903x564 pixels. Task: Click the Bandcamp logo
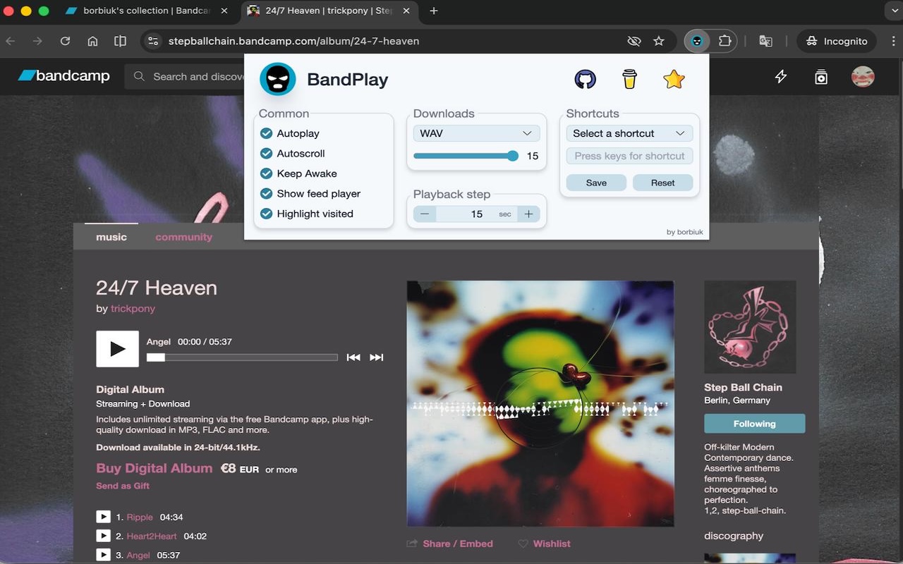(64, 75)
